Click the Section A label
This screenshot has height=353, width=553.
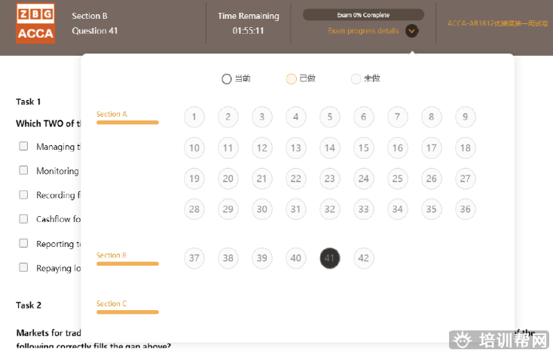pyautogui.click(x=112, y=114)
